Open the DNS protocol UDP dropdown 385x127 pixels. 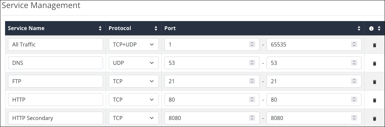click(134, 63)
